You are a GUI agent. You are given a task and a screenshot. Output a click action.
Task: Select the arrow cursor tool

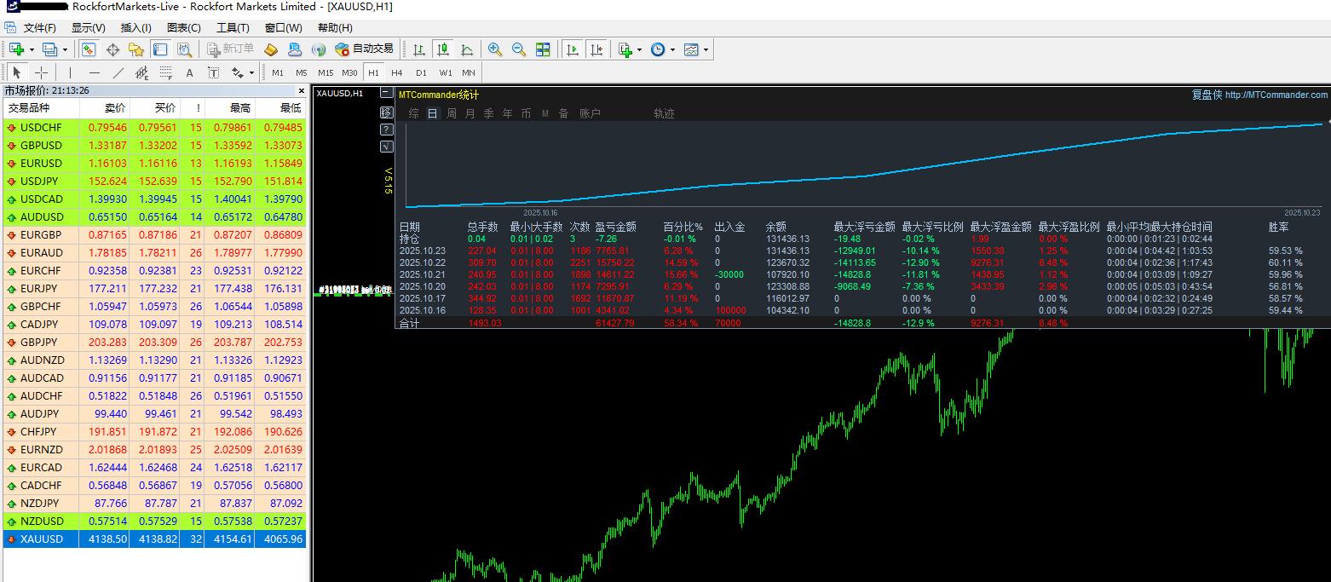tap(17, 72)
